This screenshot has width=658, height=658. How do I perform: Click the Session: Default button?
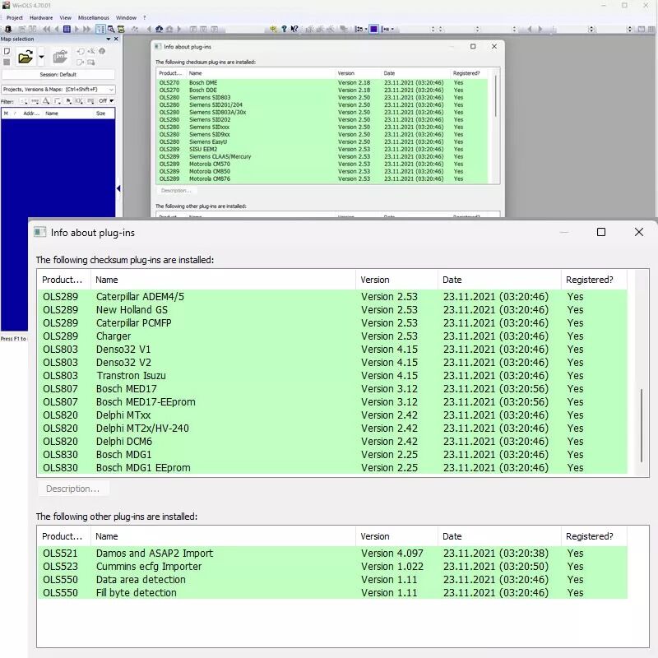(x=58, y=74)
